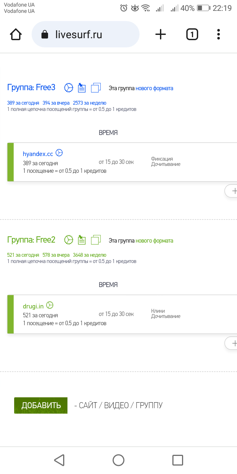Click the Free2 group pinned note icon
This screenshot has width=237, height=474.
point(82,240)
